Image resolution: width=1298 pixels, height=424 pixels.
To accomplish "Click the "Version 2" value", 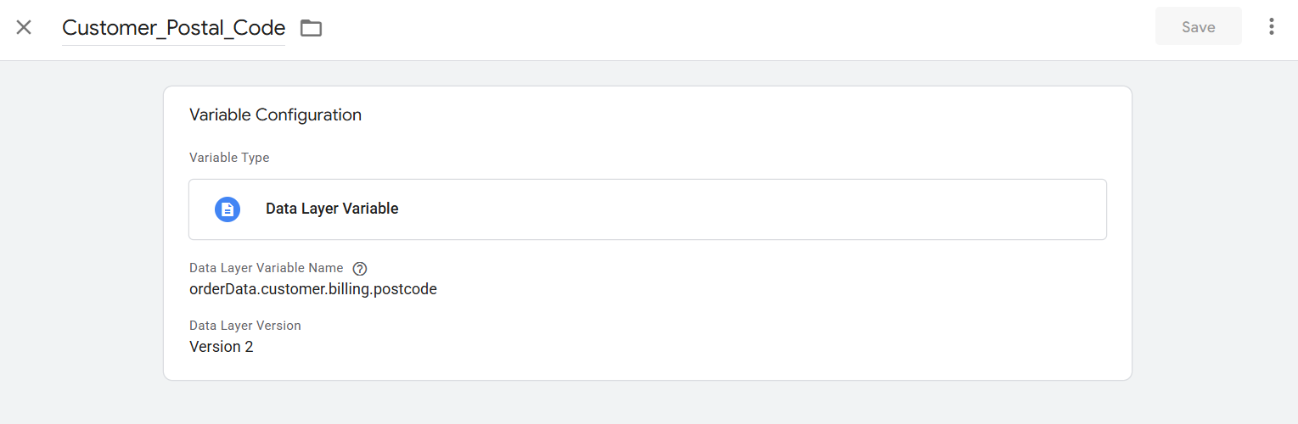I will 222,347.
